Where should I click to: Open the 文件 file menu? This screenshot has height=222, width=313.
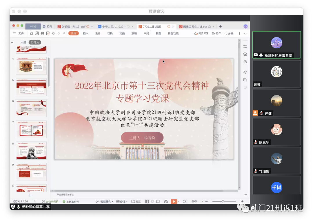(x=21, y=33)
